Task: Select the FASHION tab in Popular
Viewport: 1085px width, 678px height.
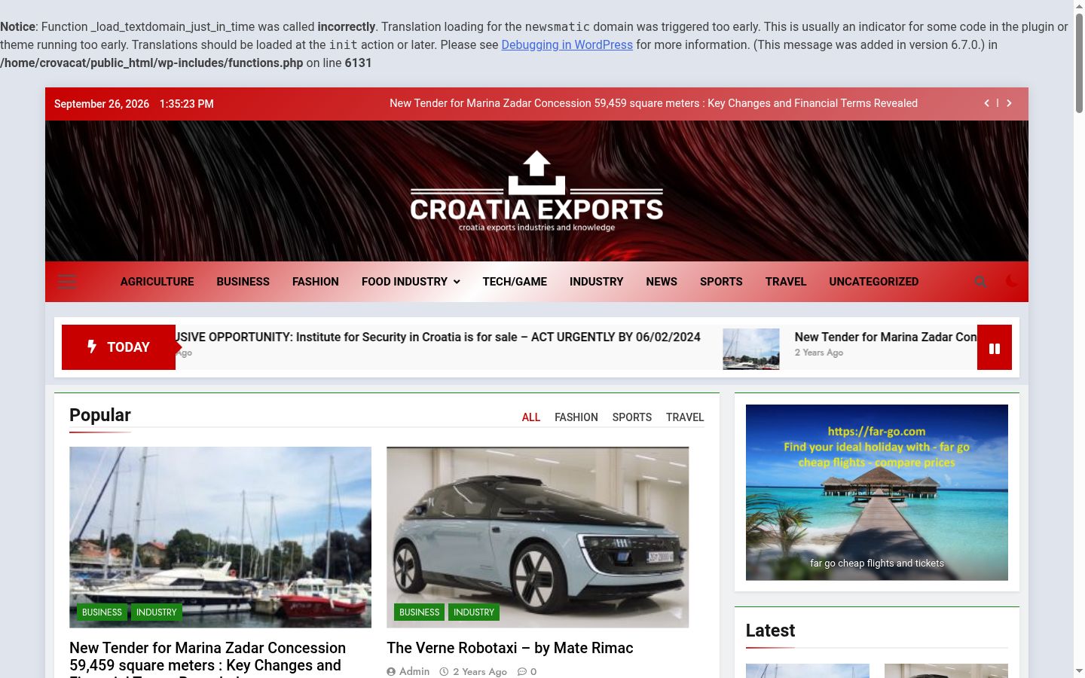Action: (576, 417)
